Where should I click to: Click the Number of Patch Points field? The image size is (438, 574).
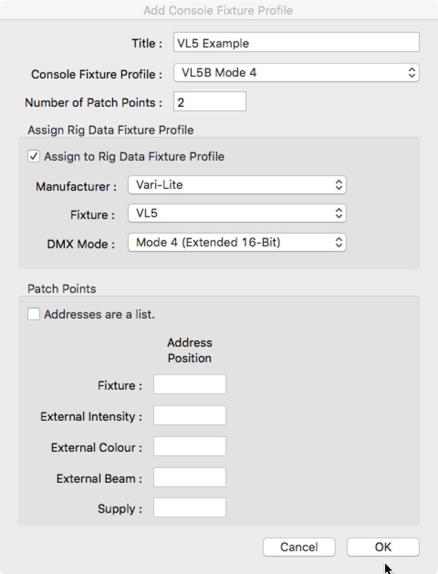coord(210,101)
